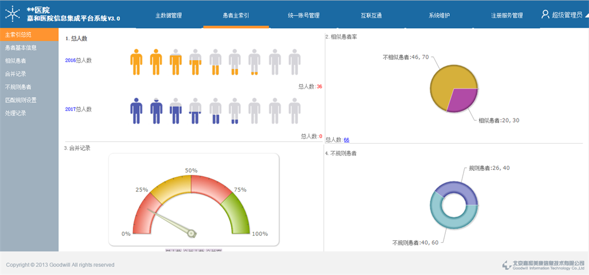Screen dimensions: 589x275
Task: Click the first orange person icon in 2016 row
Action: [136, 62]
